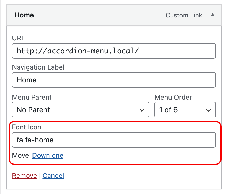The image size is (234, 194).
Task: Click the Move text beside Down one
Action: point(20,156)
